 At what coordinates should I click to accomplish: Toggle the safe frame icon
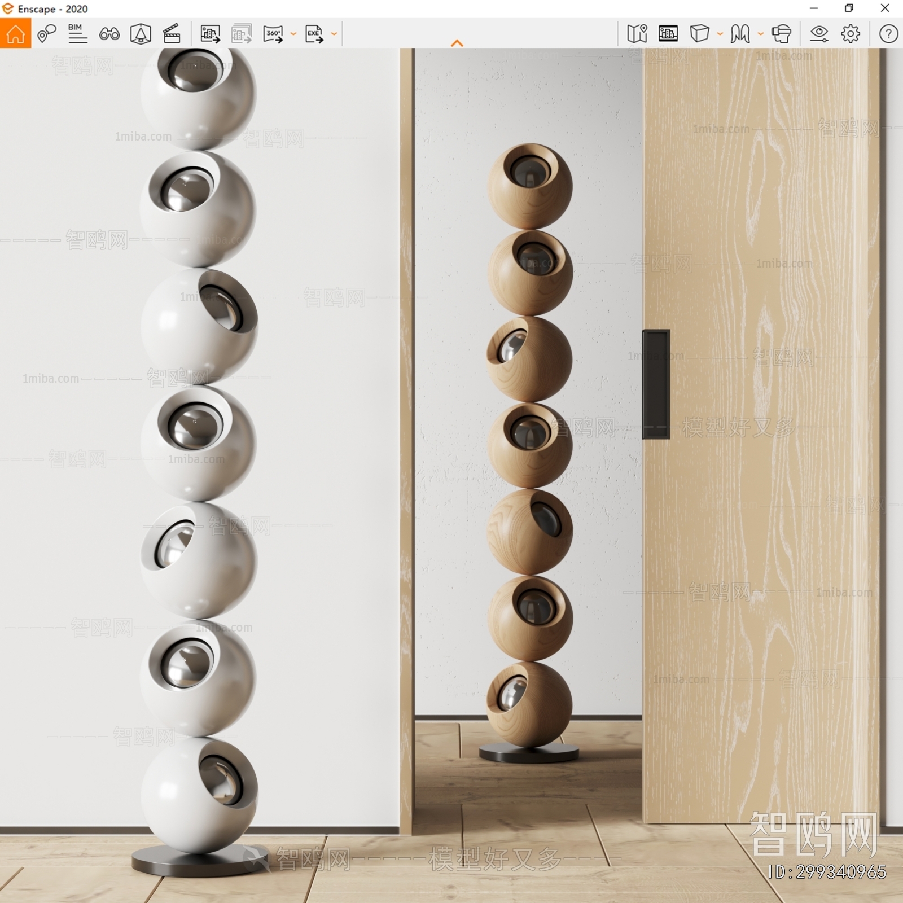point(141,34)
